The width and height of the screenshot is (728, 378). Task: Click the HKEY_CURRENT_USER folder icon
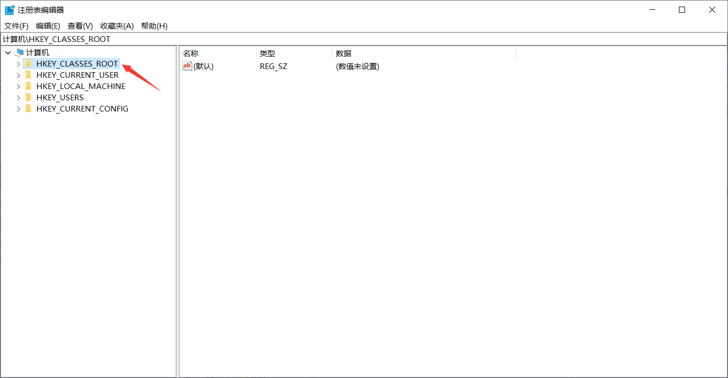pos(28,75)
